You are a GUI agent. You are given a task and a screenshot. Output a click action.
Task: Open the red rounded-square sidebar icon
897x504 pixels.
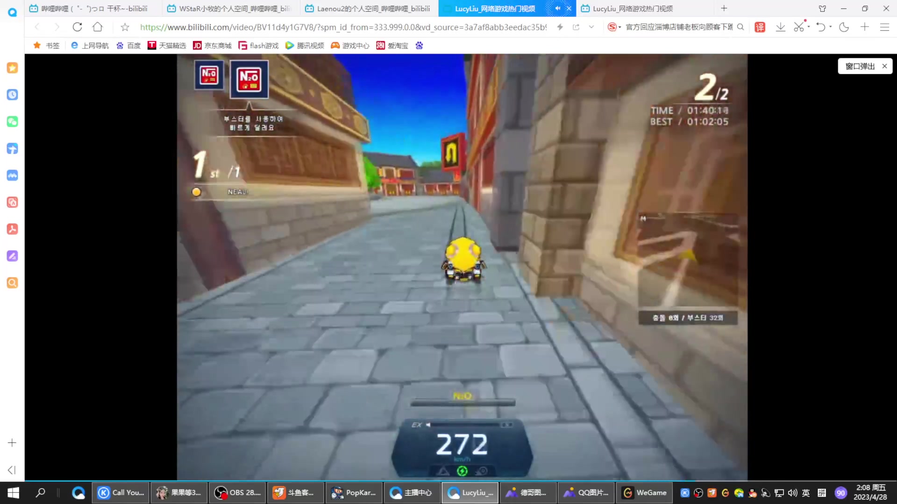pyautogui.click(x=12, y=202)
